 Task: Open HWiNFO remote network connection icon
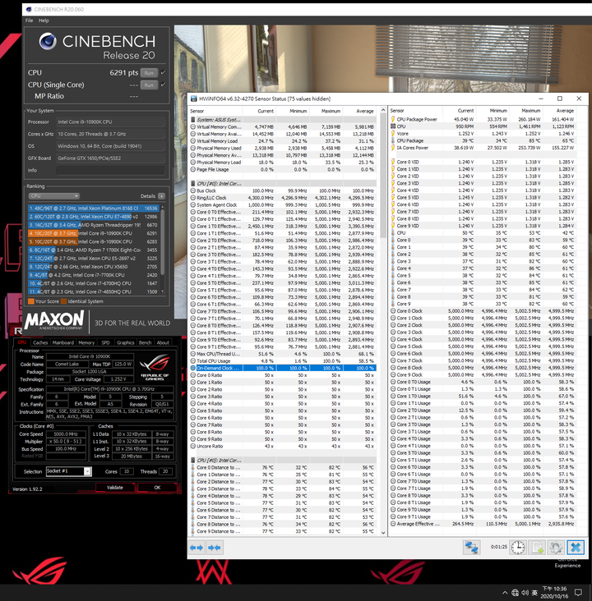471,548
